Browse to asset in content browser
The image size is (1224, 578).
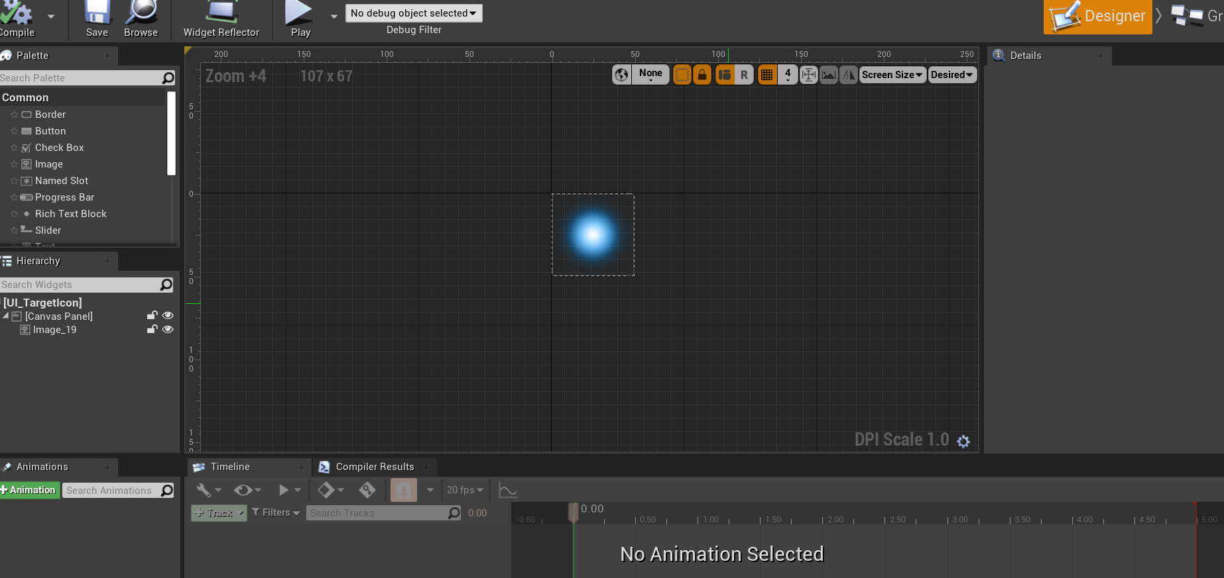[x=141, y=20]
